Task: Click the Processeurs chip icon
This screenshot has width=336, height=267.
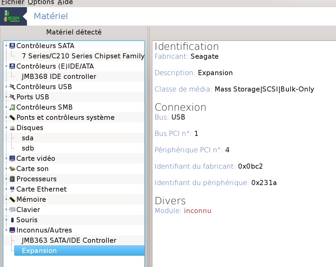Action: point(12,179)
